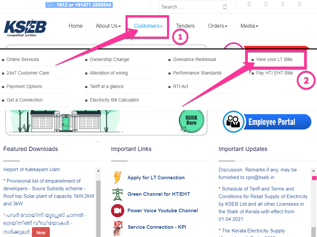
Task: Open the cpo@kseb.in remarks update
Action: pyautogui.click(x=258, y=173)
